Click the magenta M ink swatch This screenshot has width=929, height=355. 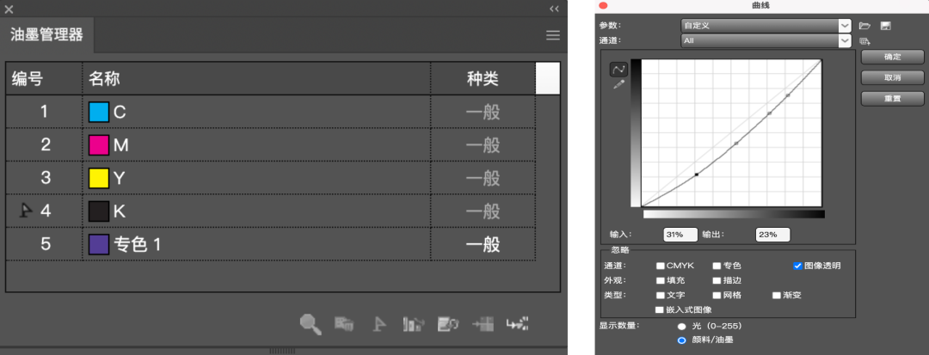pyautogui.click(x=98, y=145)
